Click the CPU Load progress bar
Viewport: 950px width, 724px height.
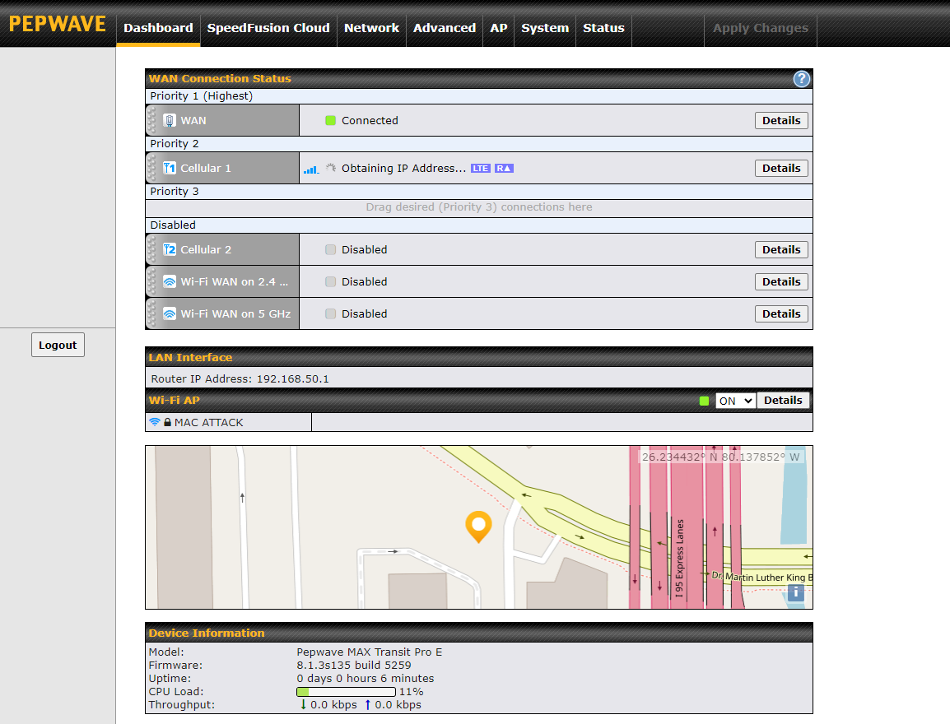pos(346,692)
